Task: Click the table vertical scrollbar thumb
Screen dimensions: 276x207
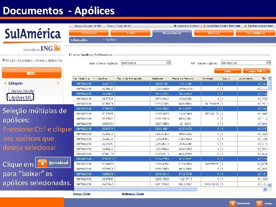Action: [269, 85]
